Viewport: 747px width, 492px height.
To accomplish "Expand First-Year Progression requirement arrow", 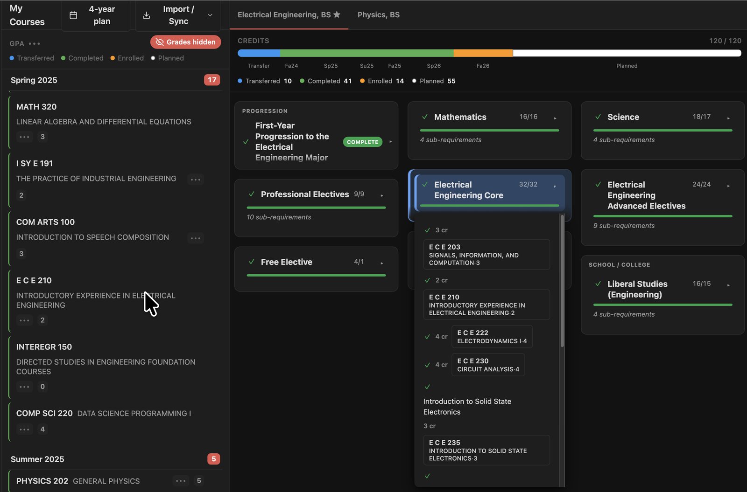I will [x=390, y=142].
